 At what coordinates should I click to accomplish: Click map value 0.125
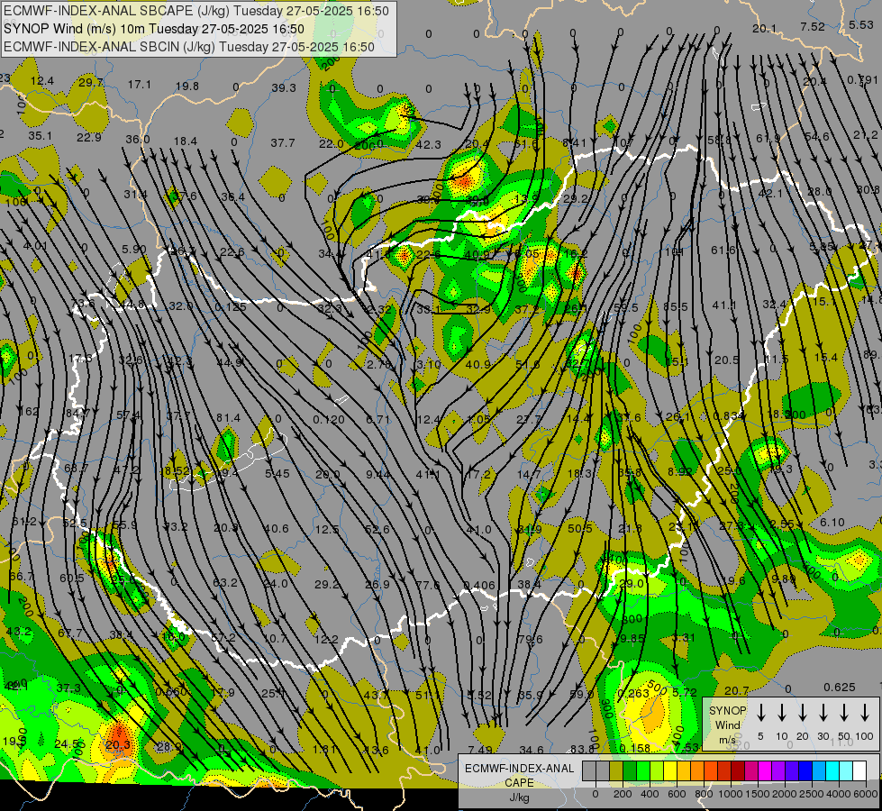coord(231,307)
